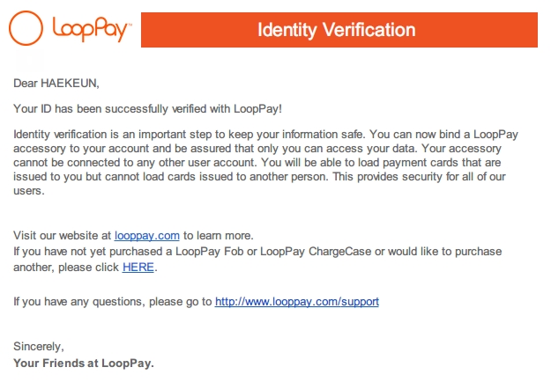Select the orange Identity Verification banner

pyautogui.click(x=339, y=30)
